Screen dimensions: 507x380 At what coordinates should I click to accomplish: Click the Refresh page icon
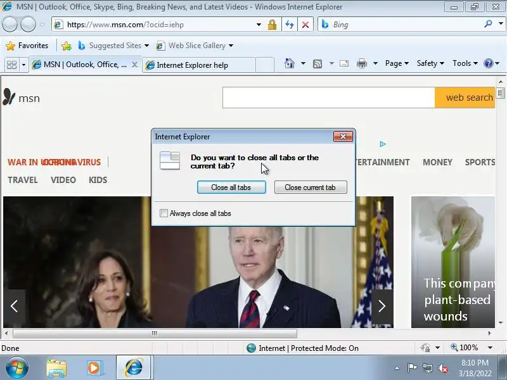pyautogui.click(x=290, y=25)
